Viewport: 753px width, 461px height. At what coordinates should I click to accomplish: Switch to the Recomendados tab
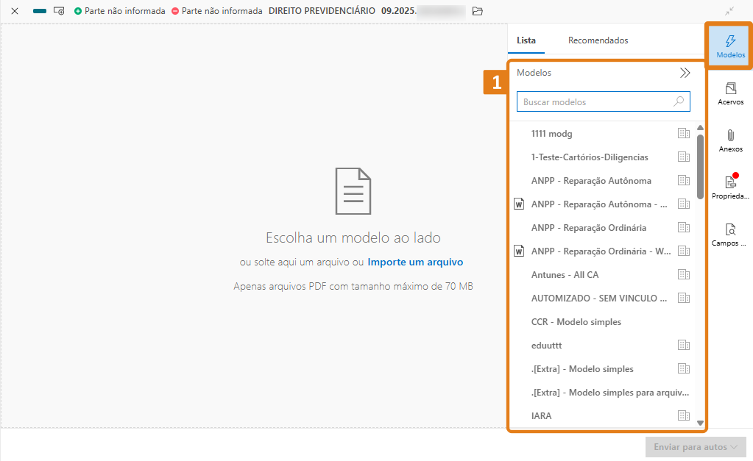point(598,40)
